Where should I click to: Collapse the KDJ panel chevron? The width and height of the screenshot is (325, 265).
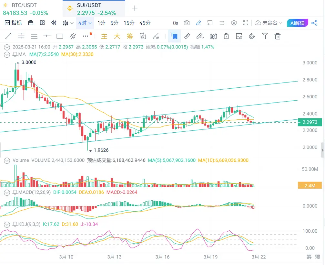(x=7, y=225)
